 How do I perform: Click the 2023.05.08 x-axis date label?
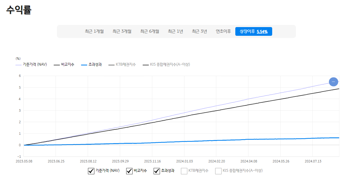tap(24, 161)
